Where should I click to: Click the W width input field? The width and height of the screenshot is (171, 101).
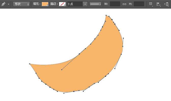pyautogui.click(x=115, y=4)
